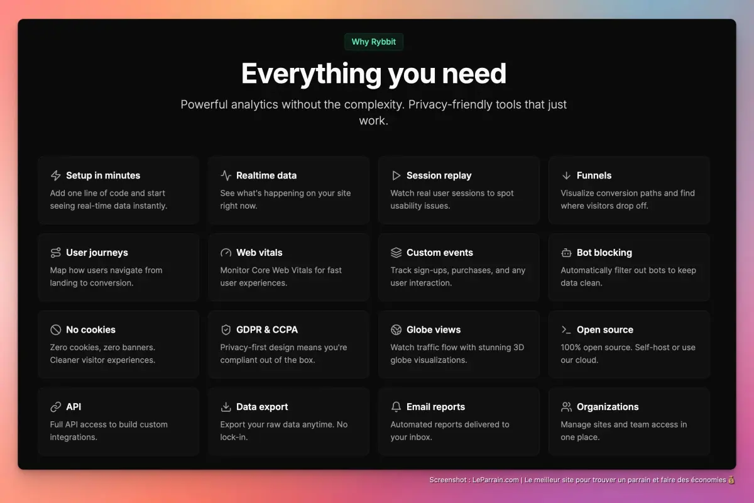Click the text 'Add one line of code and start'
Screen dimensions: 754x503
pos(107,193)
